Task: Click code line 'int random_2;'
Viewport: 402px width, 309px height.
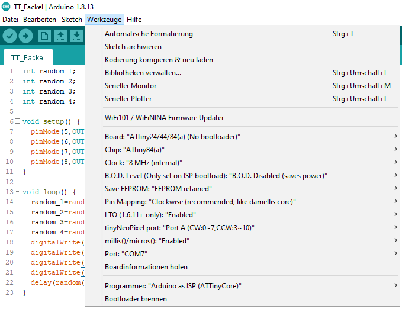Action: pos(49,81)
